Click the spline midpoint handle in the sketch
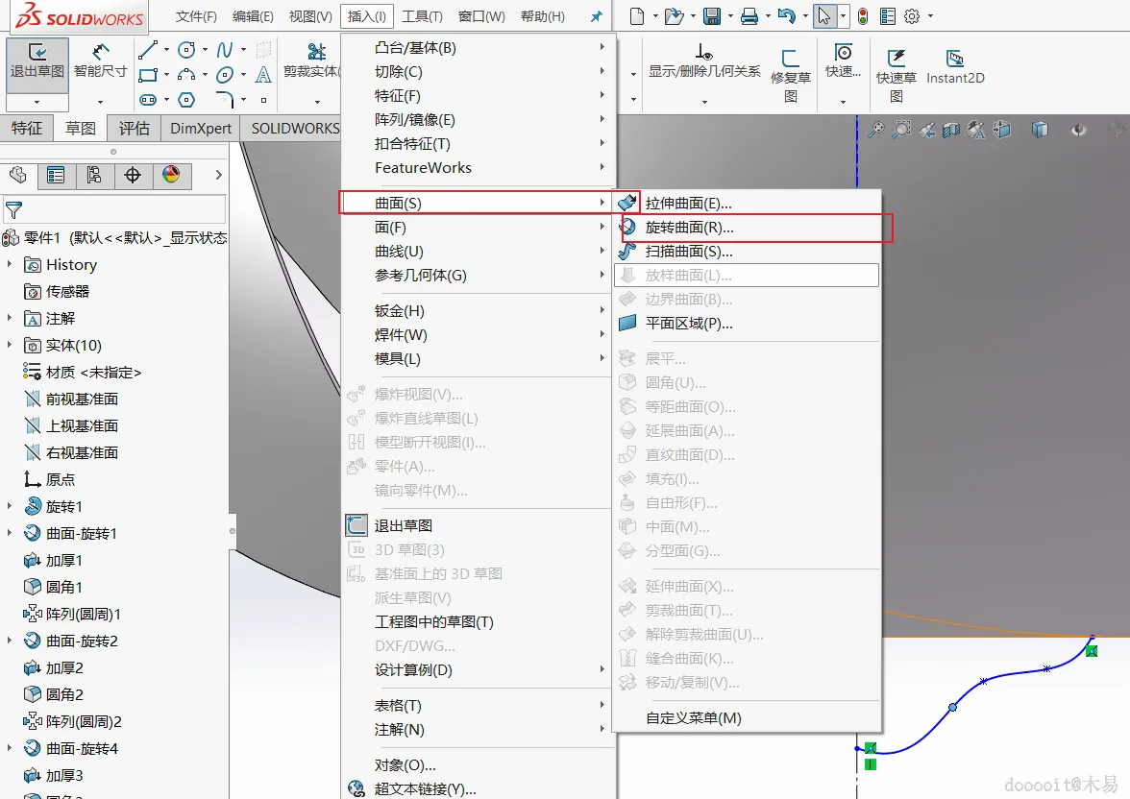 953,708
